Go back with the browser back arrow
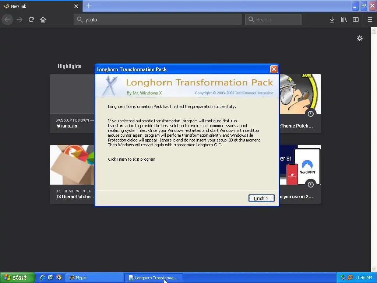Screen dimensions: 377x283 click(x=8, y=20)
